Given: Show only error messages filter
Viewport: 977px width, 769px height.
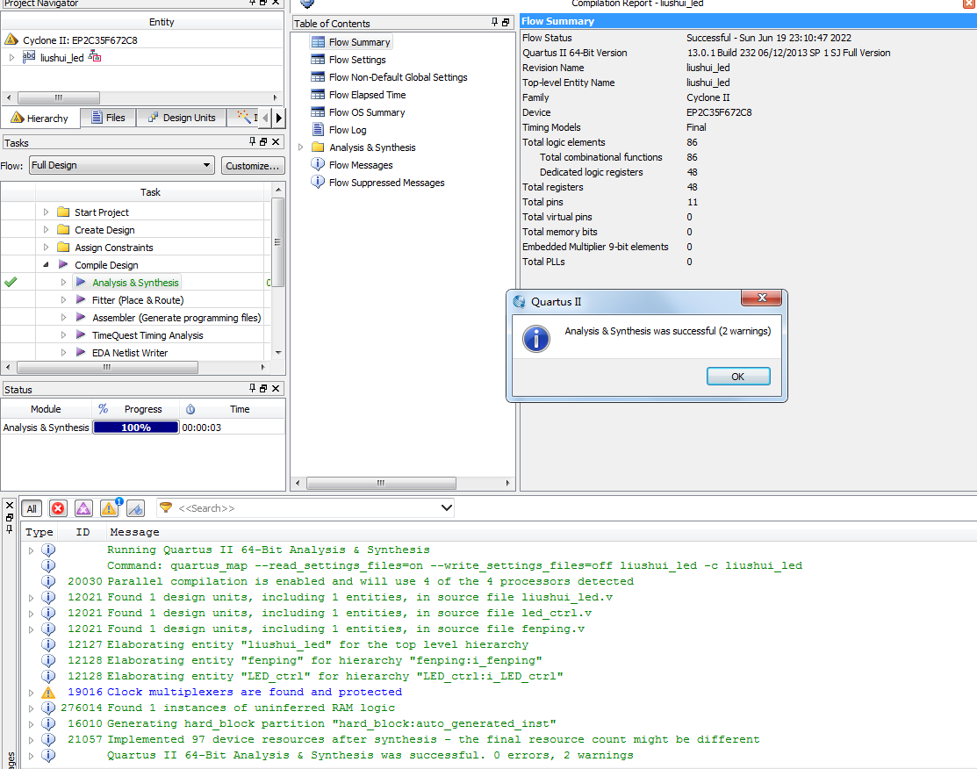Looking at the screenshot, I should pos(58,508).
